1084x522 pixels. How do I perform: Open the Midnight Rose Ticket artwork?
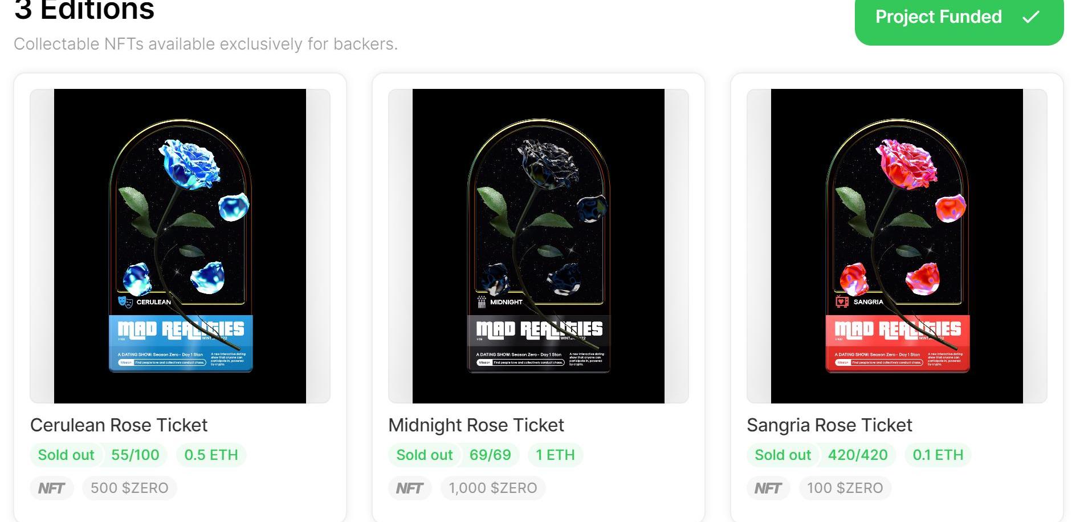point(539,246)
